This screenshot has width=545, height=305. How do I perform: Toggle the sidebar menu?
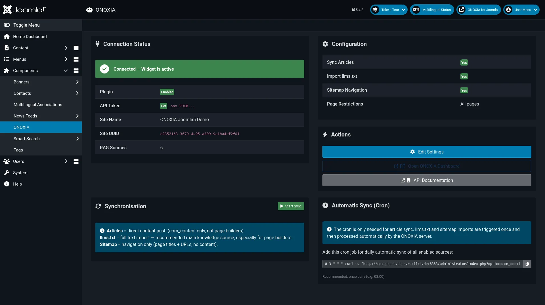pyautogui.click(x=41, y=25)
